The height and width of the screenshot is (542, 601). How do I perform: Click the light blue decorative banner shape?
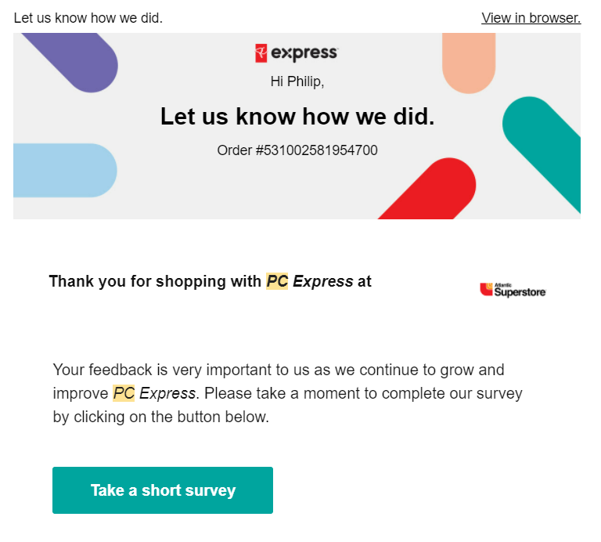pyautogui.click(x=64, y=170)
